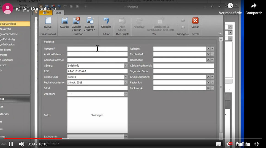Open the Estado Civil dropdown arrow

coord(126,77)
